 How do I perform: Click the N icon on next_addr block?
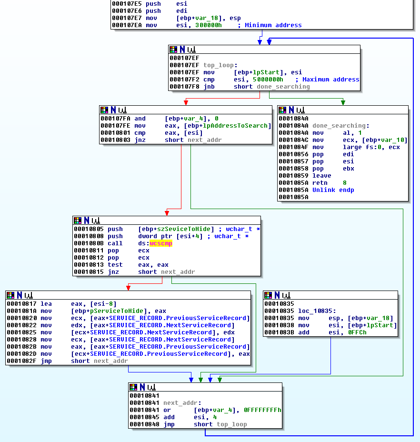142,387
